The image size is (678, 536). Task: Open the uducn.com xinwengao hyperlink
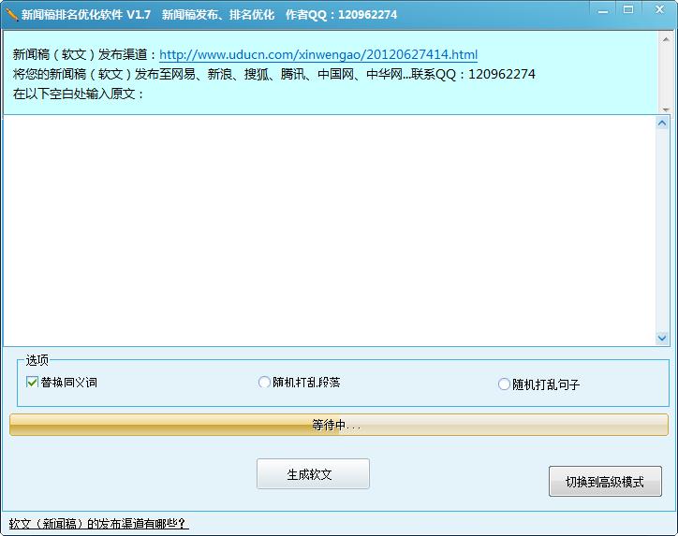pyautogui.click(x=318, y=54)
